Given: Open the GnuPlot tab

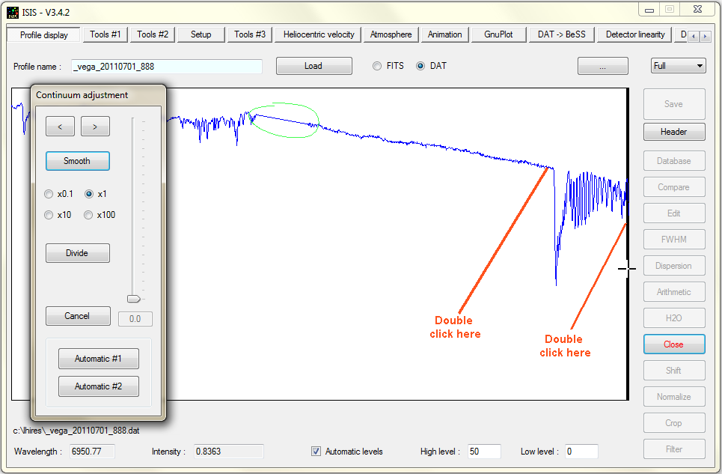Looking at the screenshot, I should click(x=498, y=34).
